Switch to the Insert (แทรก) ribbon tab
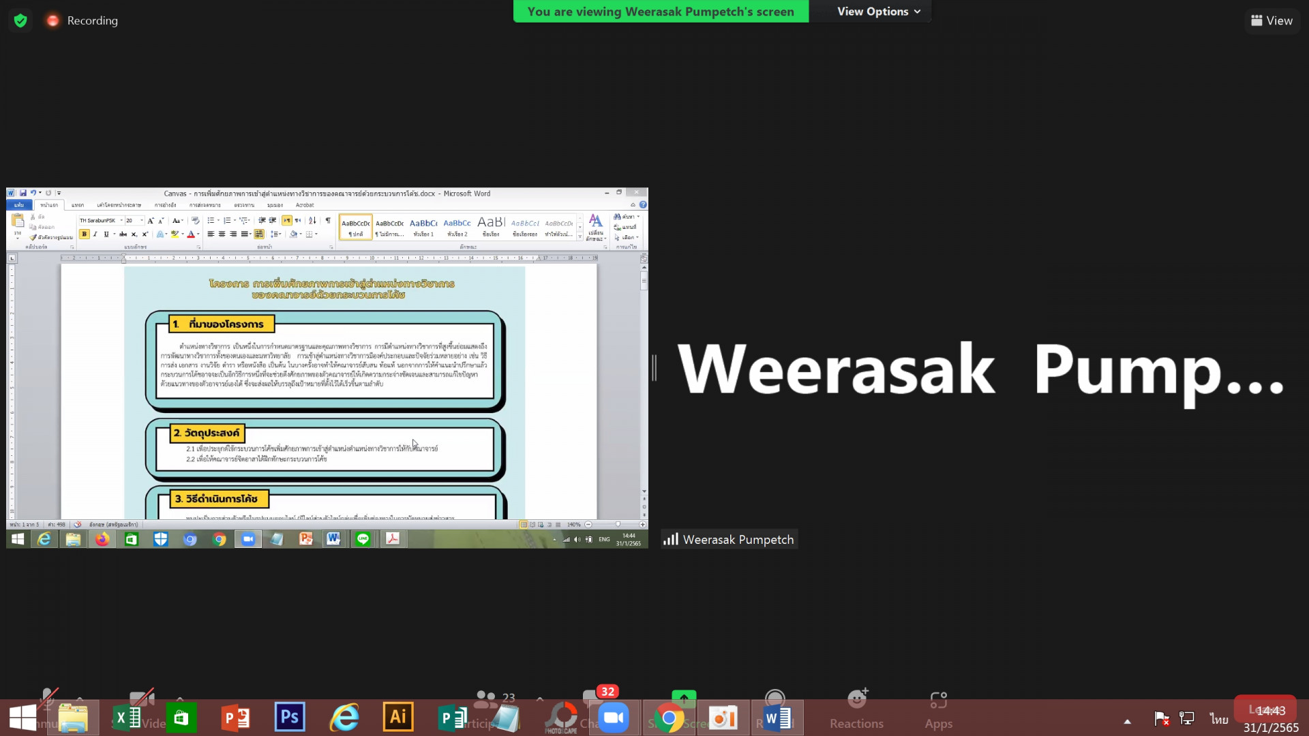This screenshot has height=736, width=1309. click(78, 204)
